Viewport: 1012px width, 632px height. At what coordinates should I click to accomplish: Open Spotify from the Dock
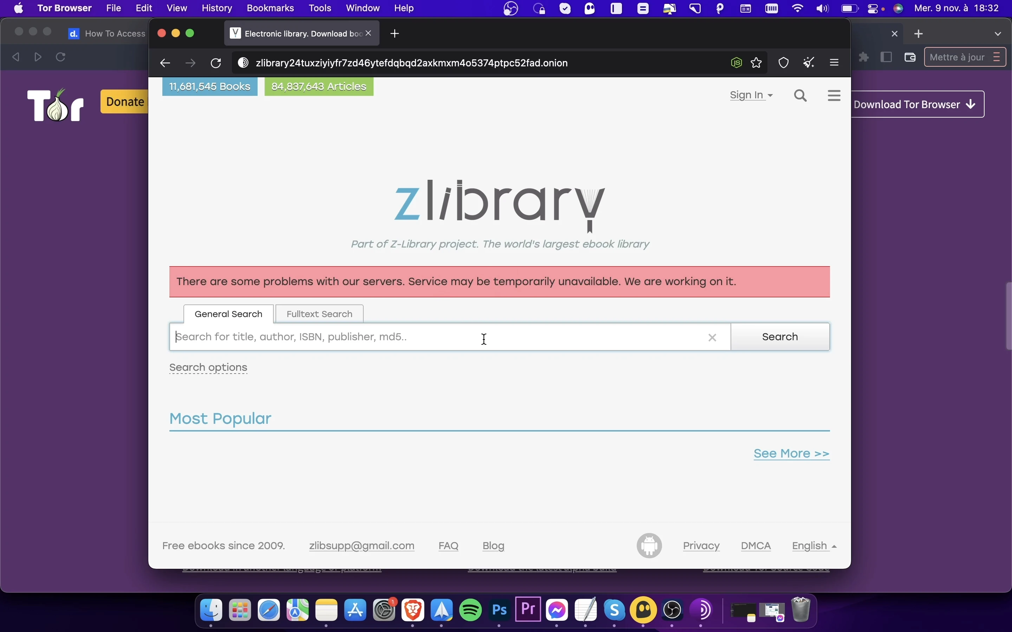(471, 610)
